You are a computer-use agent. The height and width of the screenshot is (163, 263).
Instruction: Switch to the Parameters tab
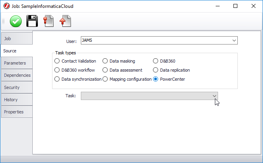pyautogui.click(x=17, y=63)
